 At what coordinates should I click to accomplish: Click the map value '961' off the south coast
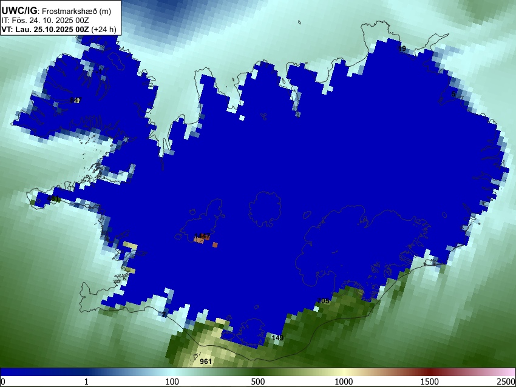tap(206, 362)
